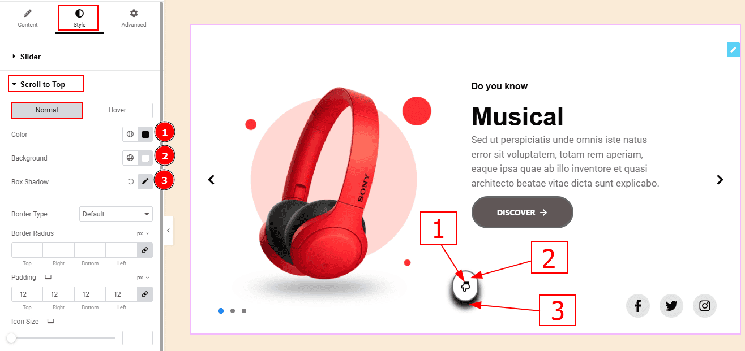745x351 pixels.
Task: Open the black Color swatch picker
Action: click(145, 135)
